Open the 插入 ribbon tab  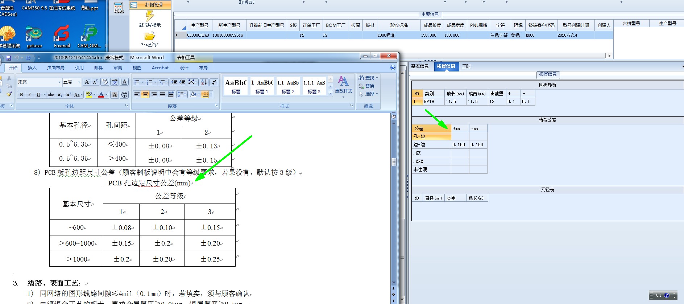point(32,68)
